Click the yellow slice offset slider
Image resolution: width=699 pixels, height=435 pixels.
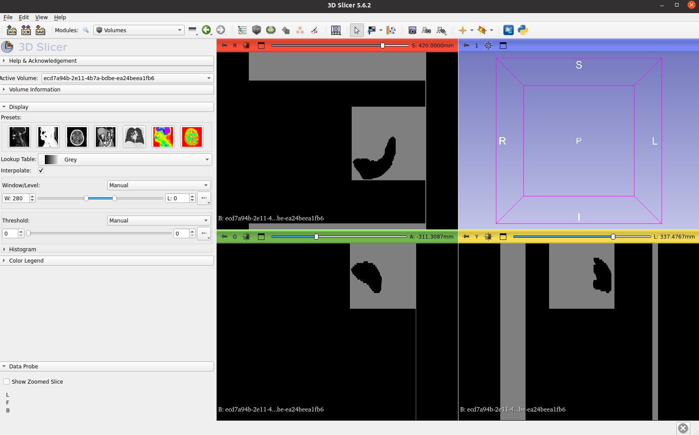tap(582, 236)
